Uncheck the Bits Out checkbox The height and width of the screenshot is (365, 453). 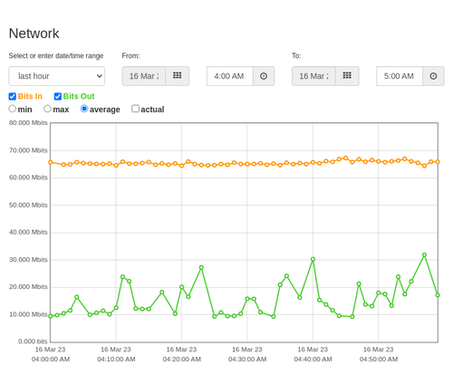[x=58, y=96]
